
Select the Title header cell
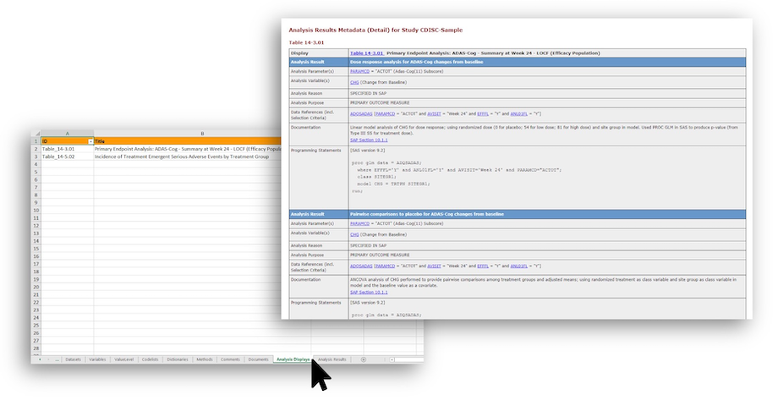[187, 141]
